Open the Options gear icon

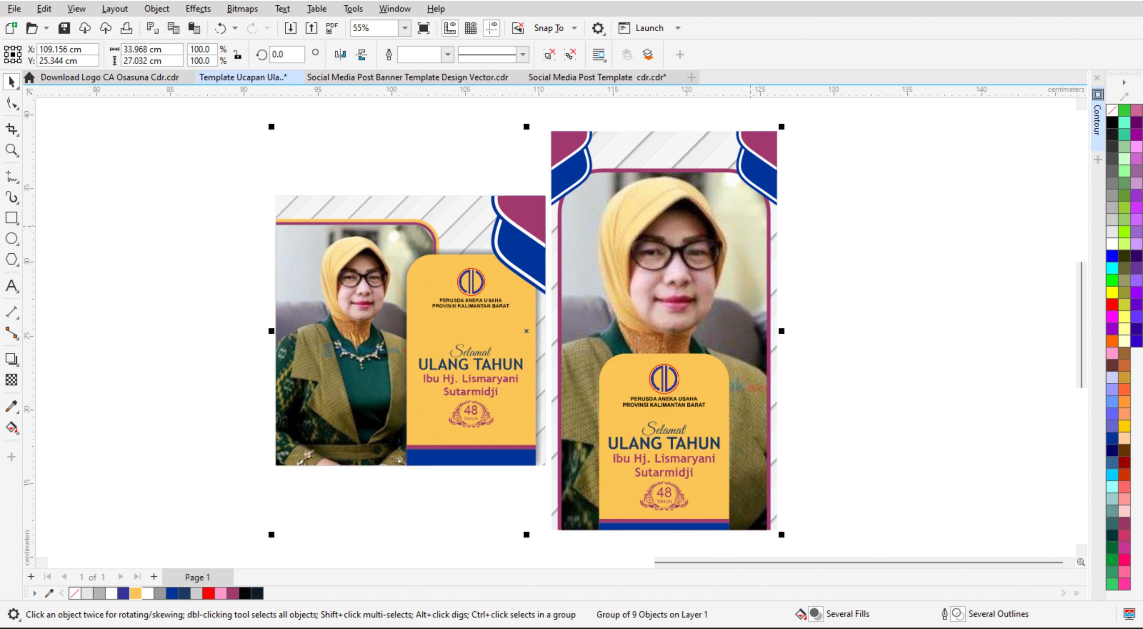click(x=598, y=28)
